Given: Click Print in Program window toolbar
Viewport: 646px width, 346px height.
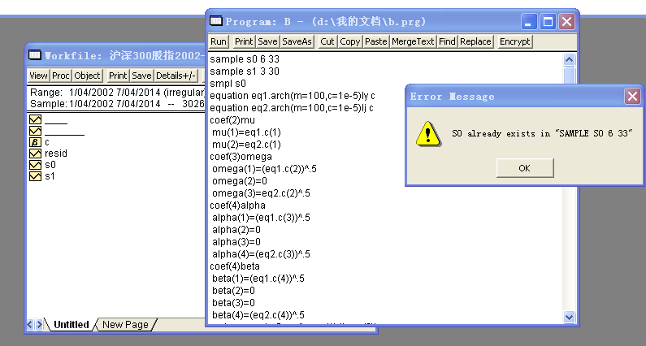Looking at the screenshot, I should [x=244, y=41].
